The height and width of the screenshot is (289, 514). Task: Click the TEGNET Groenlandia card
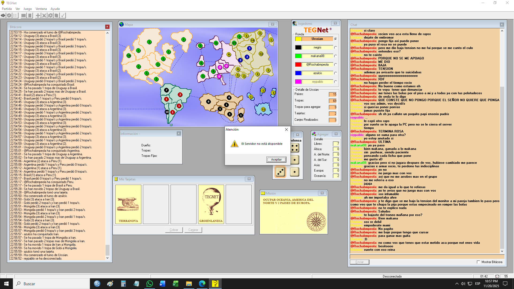coord(211,204)
